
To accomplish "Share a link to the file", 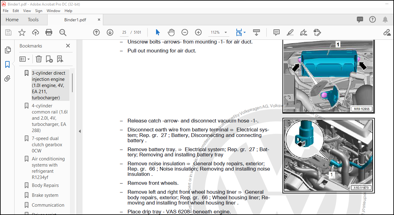I will coord(387,32).
